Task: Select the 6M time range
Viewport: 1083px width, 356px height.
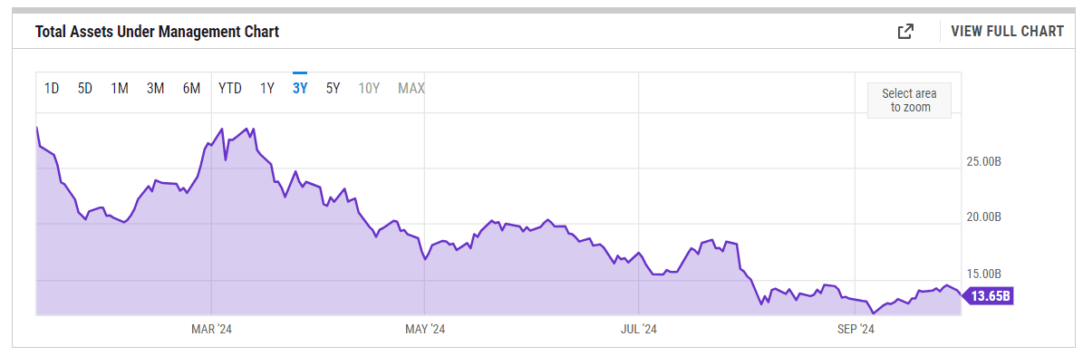Action: pos(191,88)
